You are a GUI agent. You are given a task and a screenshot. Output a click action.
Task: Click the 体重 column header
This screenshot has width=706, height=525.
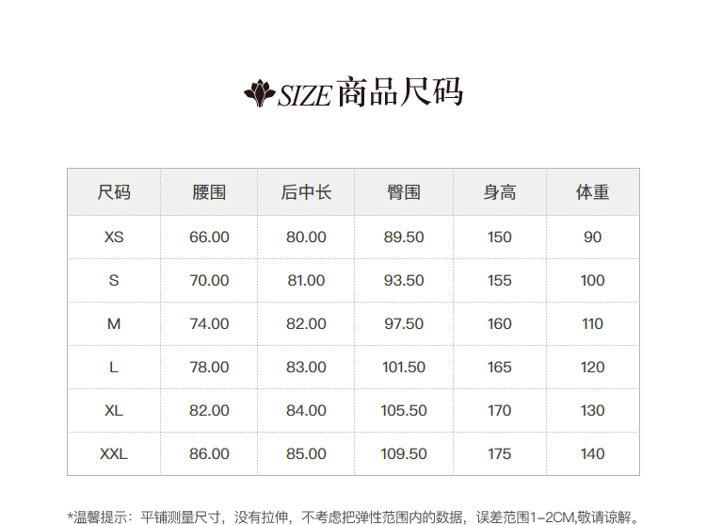pyautogui.click(x=592, y=192)
